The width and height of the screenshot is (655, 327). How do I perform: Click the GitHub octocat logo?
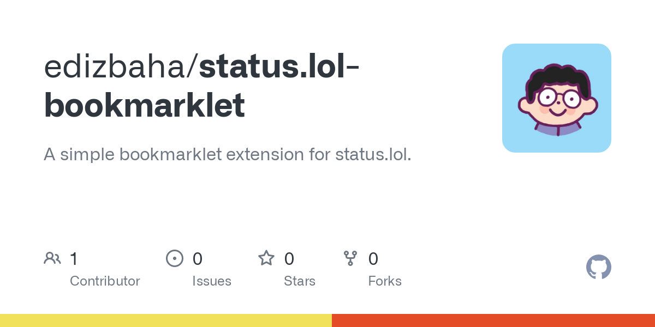599,267
